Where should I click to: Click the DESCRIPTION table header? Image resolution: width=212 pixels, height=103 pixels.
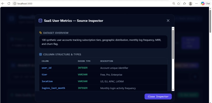point(107,61)
